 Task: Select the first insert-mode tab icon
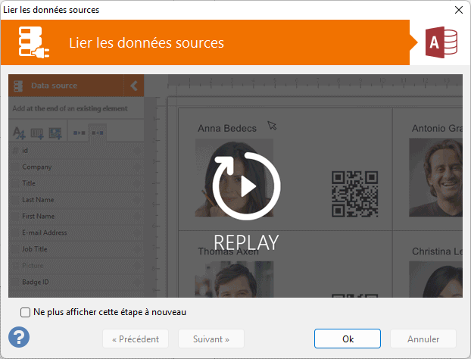[79, 133]
